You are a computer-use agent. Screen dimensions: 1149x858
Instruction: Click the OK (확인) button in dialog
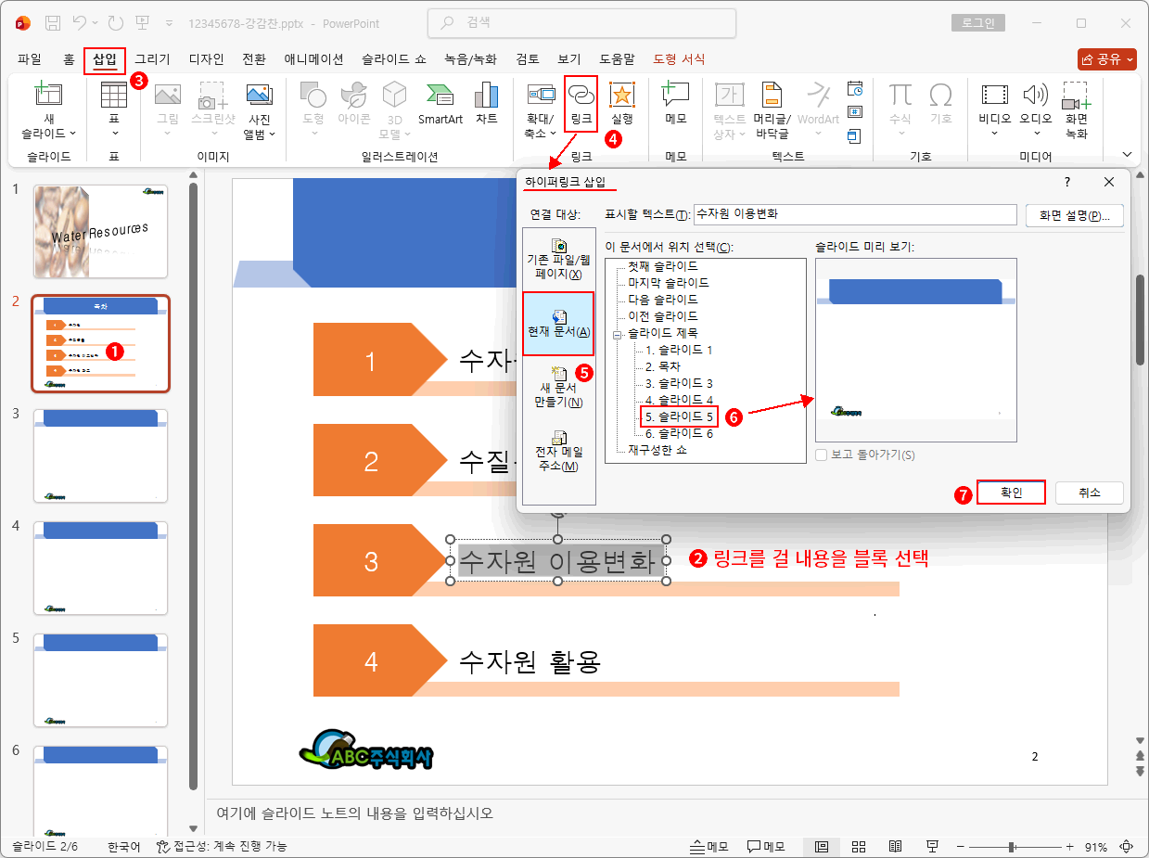[1010, 493]
